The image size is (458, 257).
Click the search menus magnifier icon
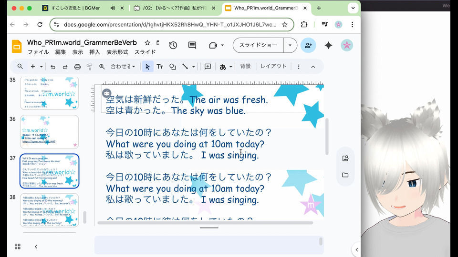coord(20,67)
